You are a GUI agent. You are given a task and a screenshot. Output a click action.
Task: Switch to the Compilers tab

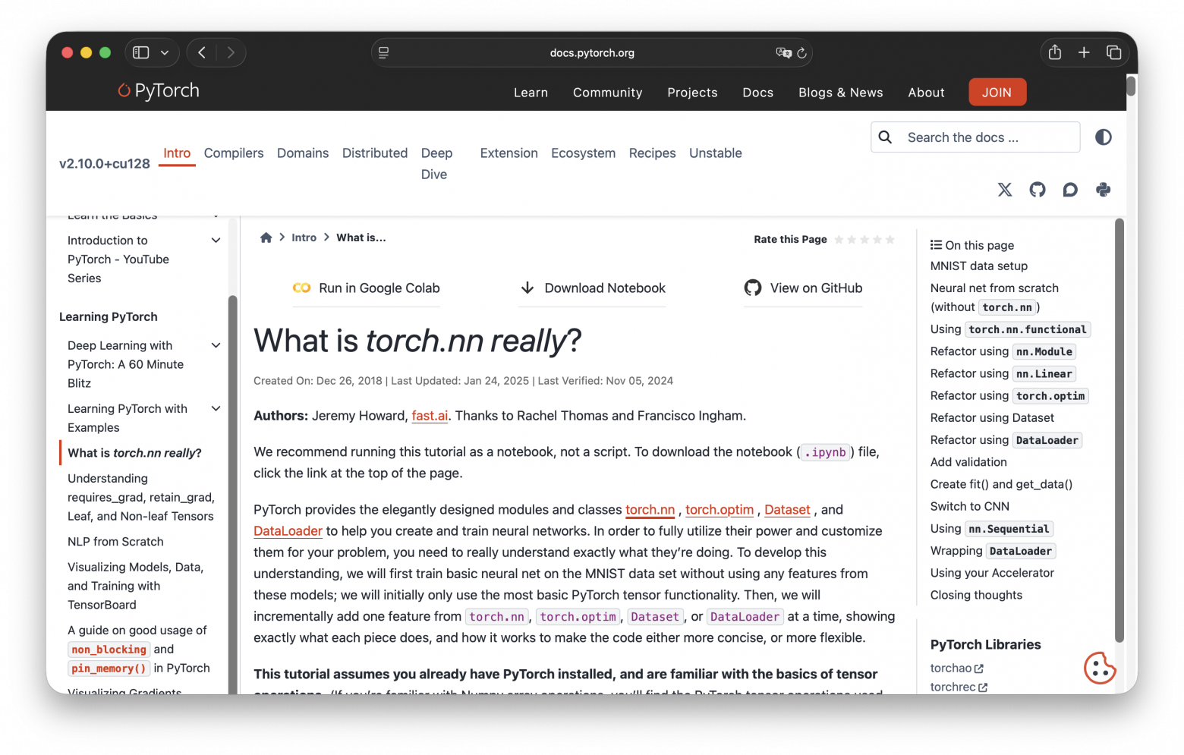(x=234, y=153)
